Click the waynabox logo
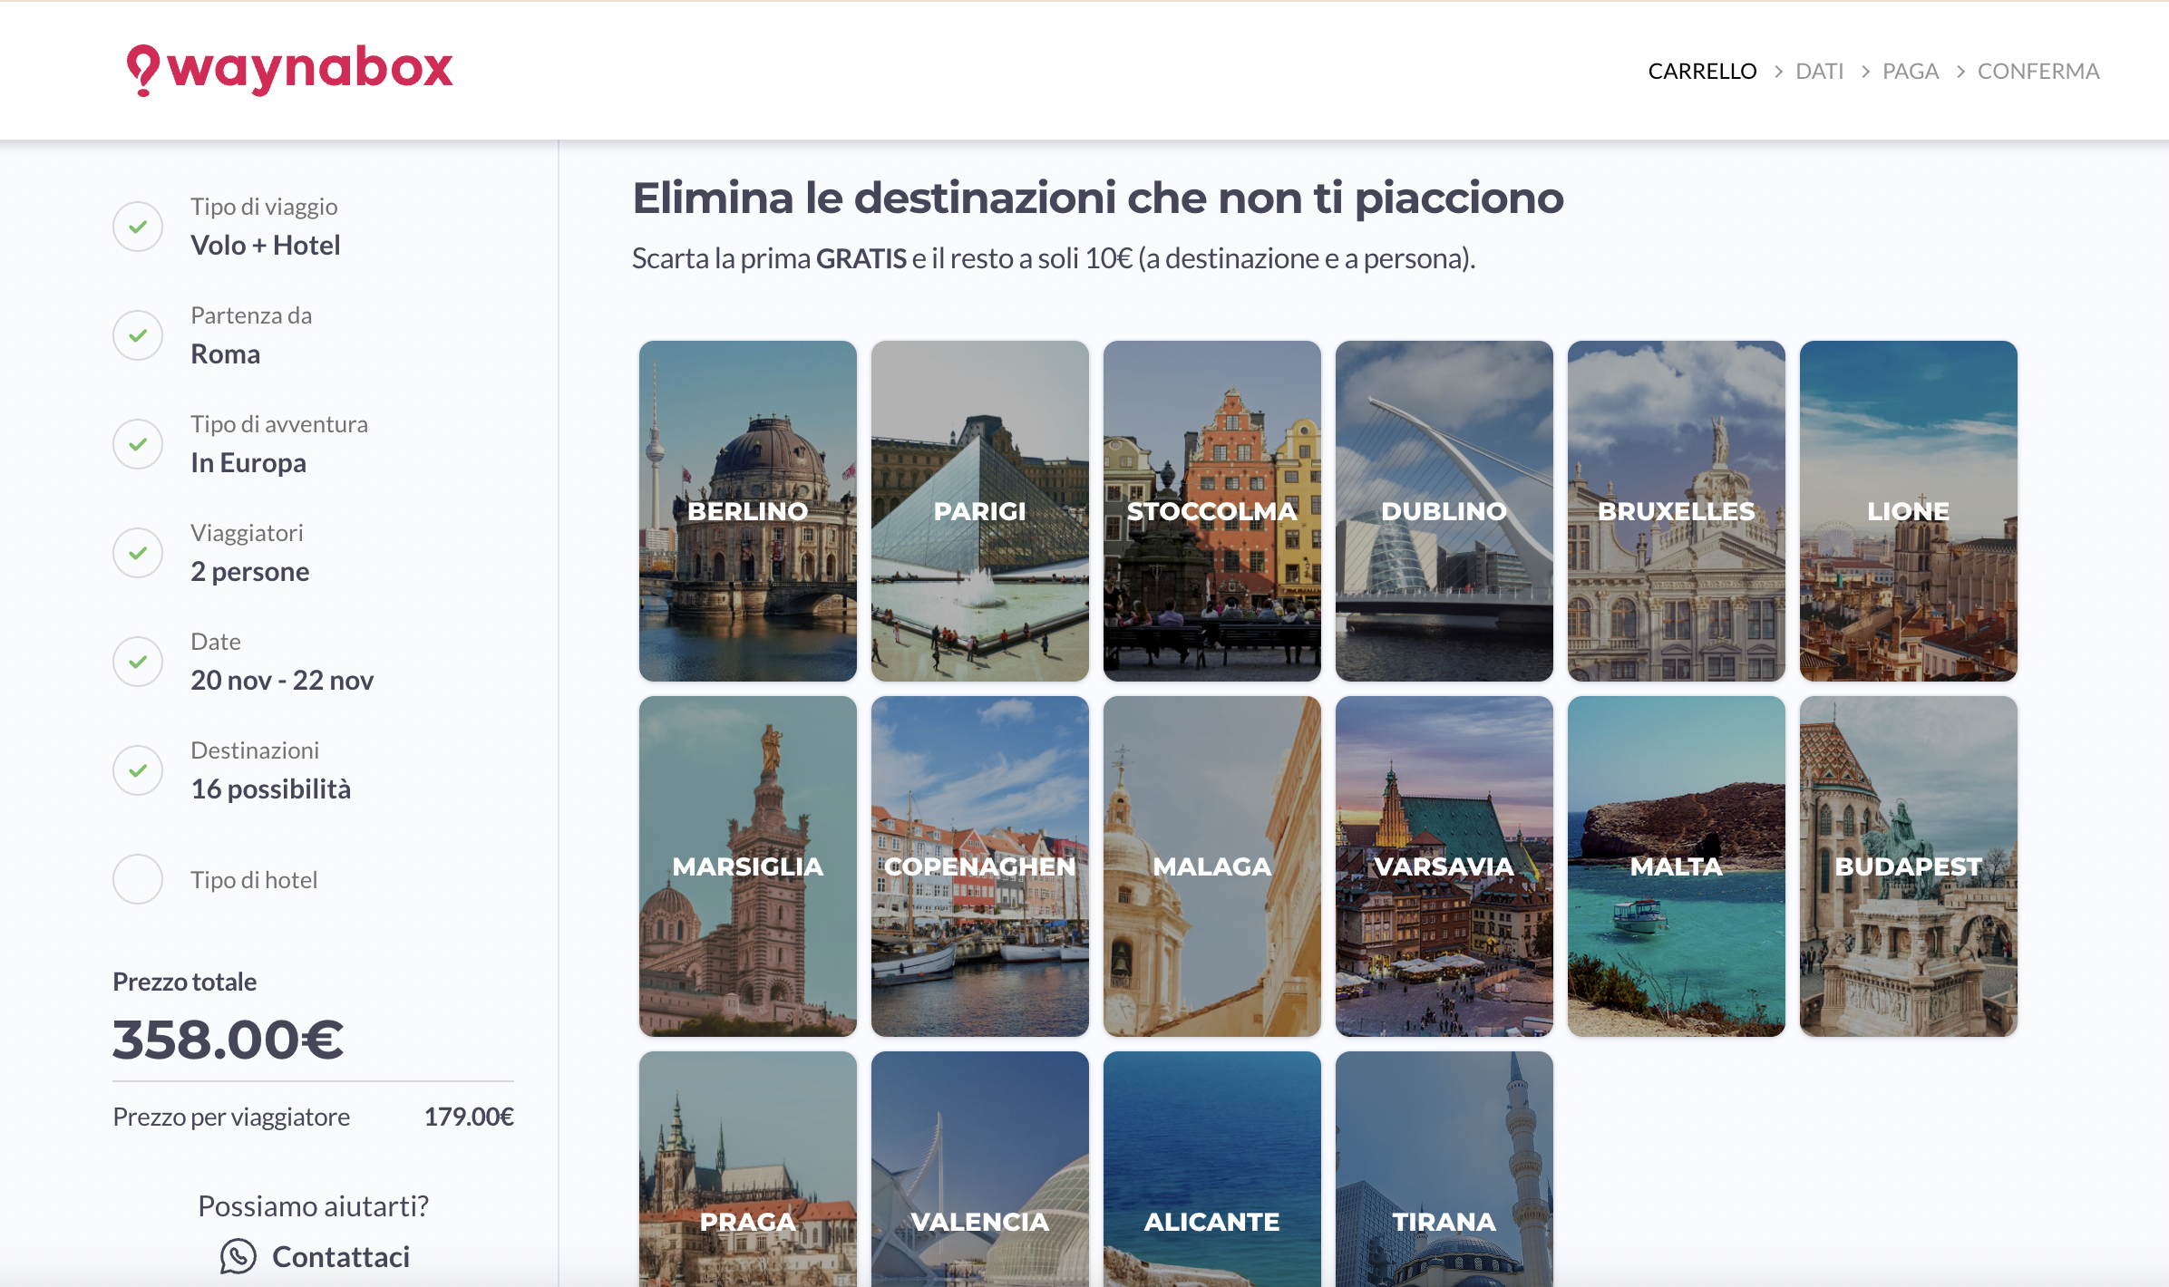 [289, 69]
